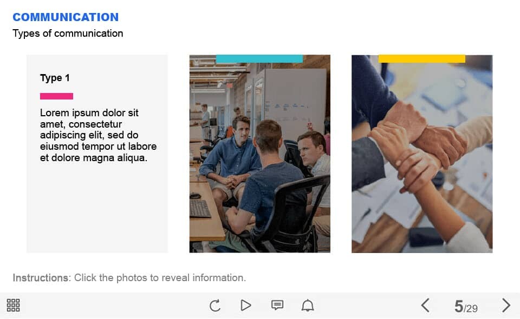This screenshot has height=319, width=520.
Task: Click the yellow bar above hands photo
Action: coord(422,59)
